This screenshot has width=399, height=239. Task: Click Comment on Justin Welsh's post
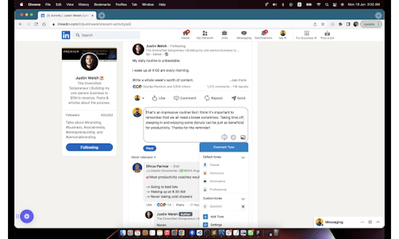coord(185,98)
